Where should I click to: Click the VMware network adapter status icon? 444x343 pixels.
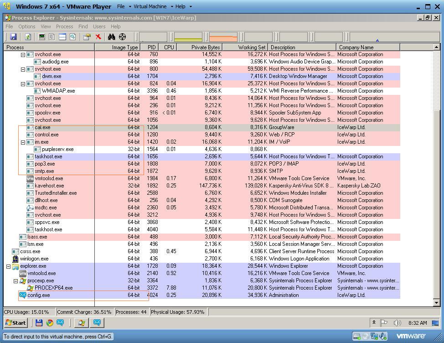click(x=374, y=336)
